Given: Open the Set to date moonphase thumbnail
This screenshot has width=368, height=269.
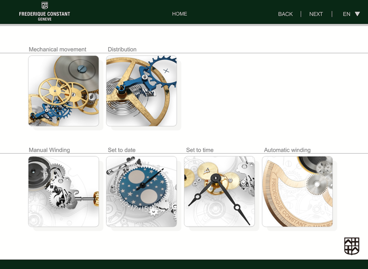Looking at the screenshot, I should coord(142,192).
